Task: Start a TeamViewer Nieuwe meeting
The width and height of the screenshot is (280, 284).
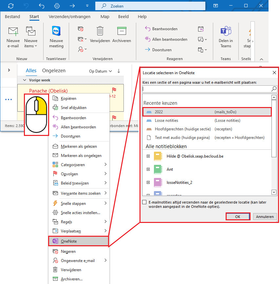Action: (56, 37)
